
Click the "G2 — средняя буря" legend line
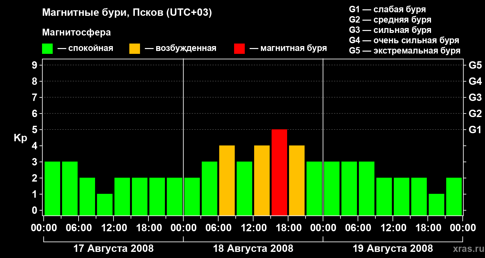coord(390,20)
